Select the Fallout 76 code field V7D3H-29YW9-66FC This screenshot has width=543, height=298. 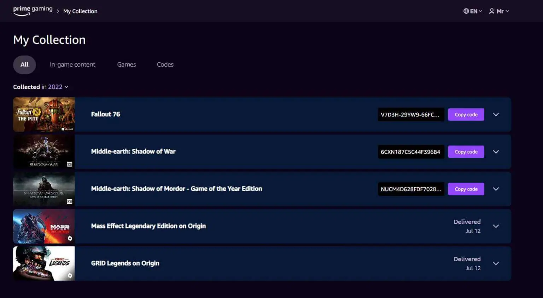pyautogui.click(x=411, y=115)
